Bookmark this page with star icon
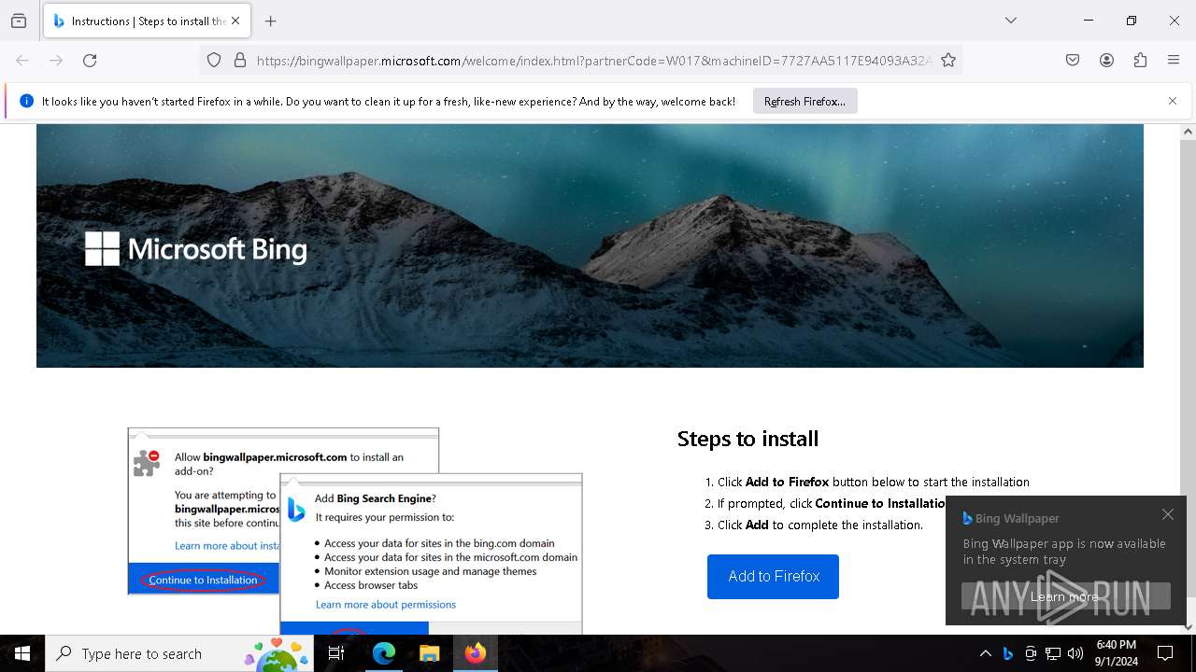 pos(948,60)
